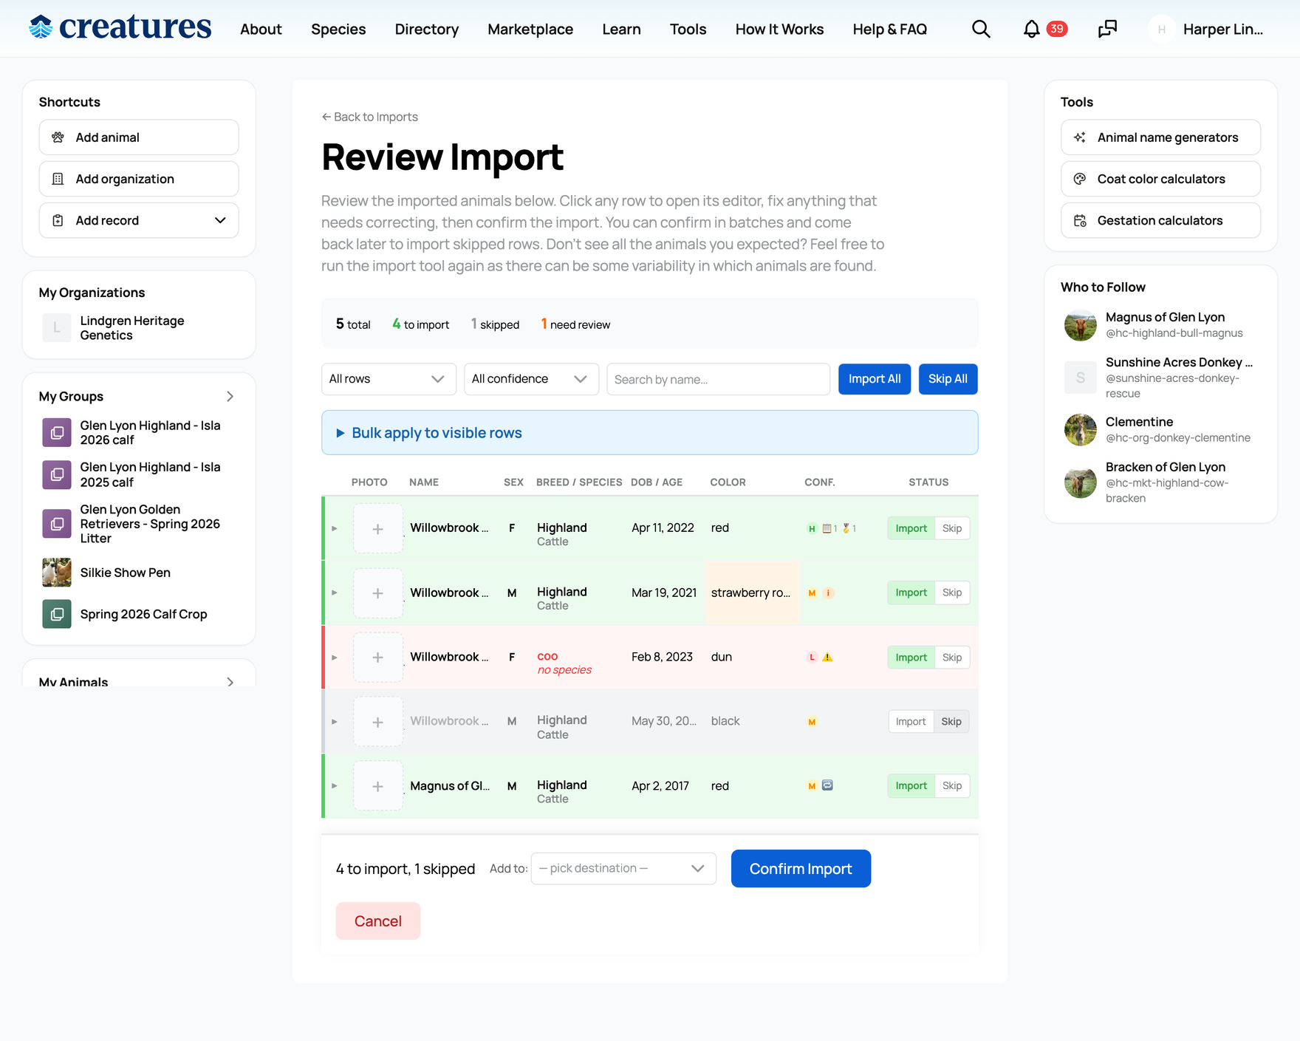The image size is (1300, 1041).
Task: Set Magnus of Gl... row to Import
Action: point(911,786)
